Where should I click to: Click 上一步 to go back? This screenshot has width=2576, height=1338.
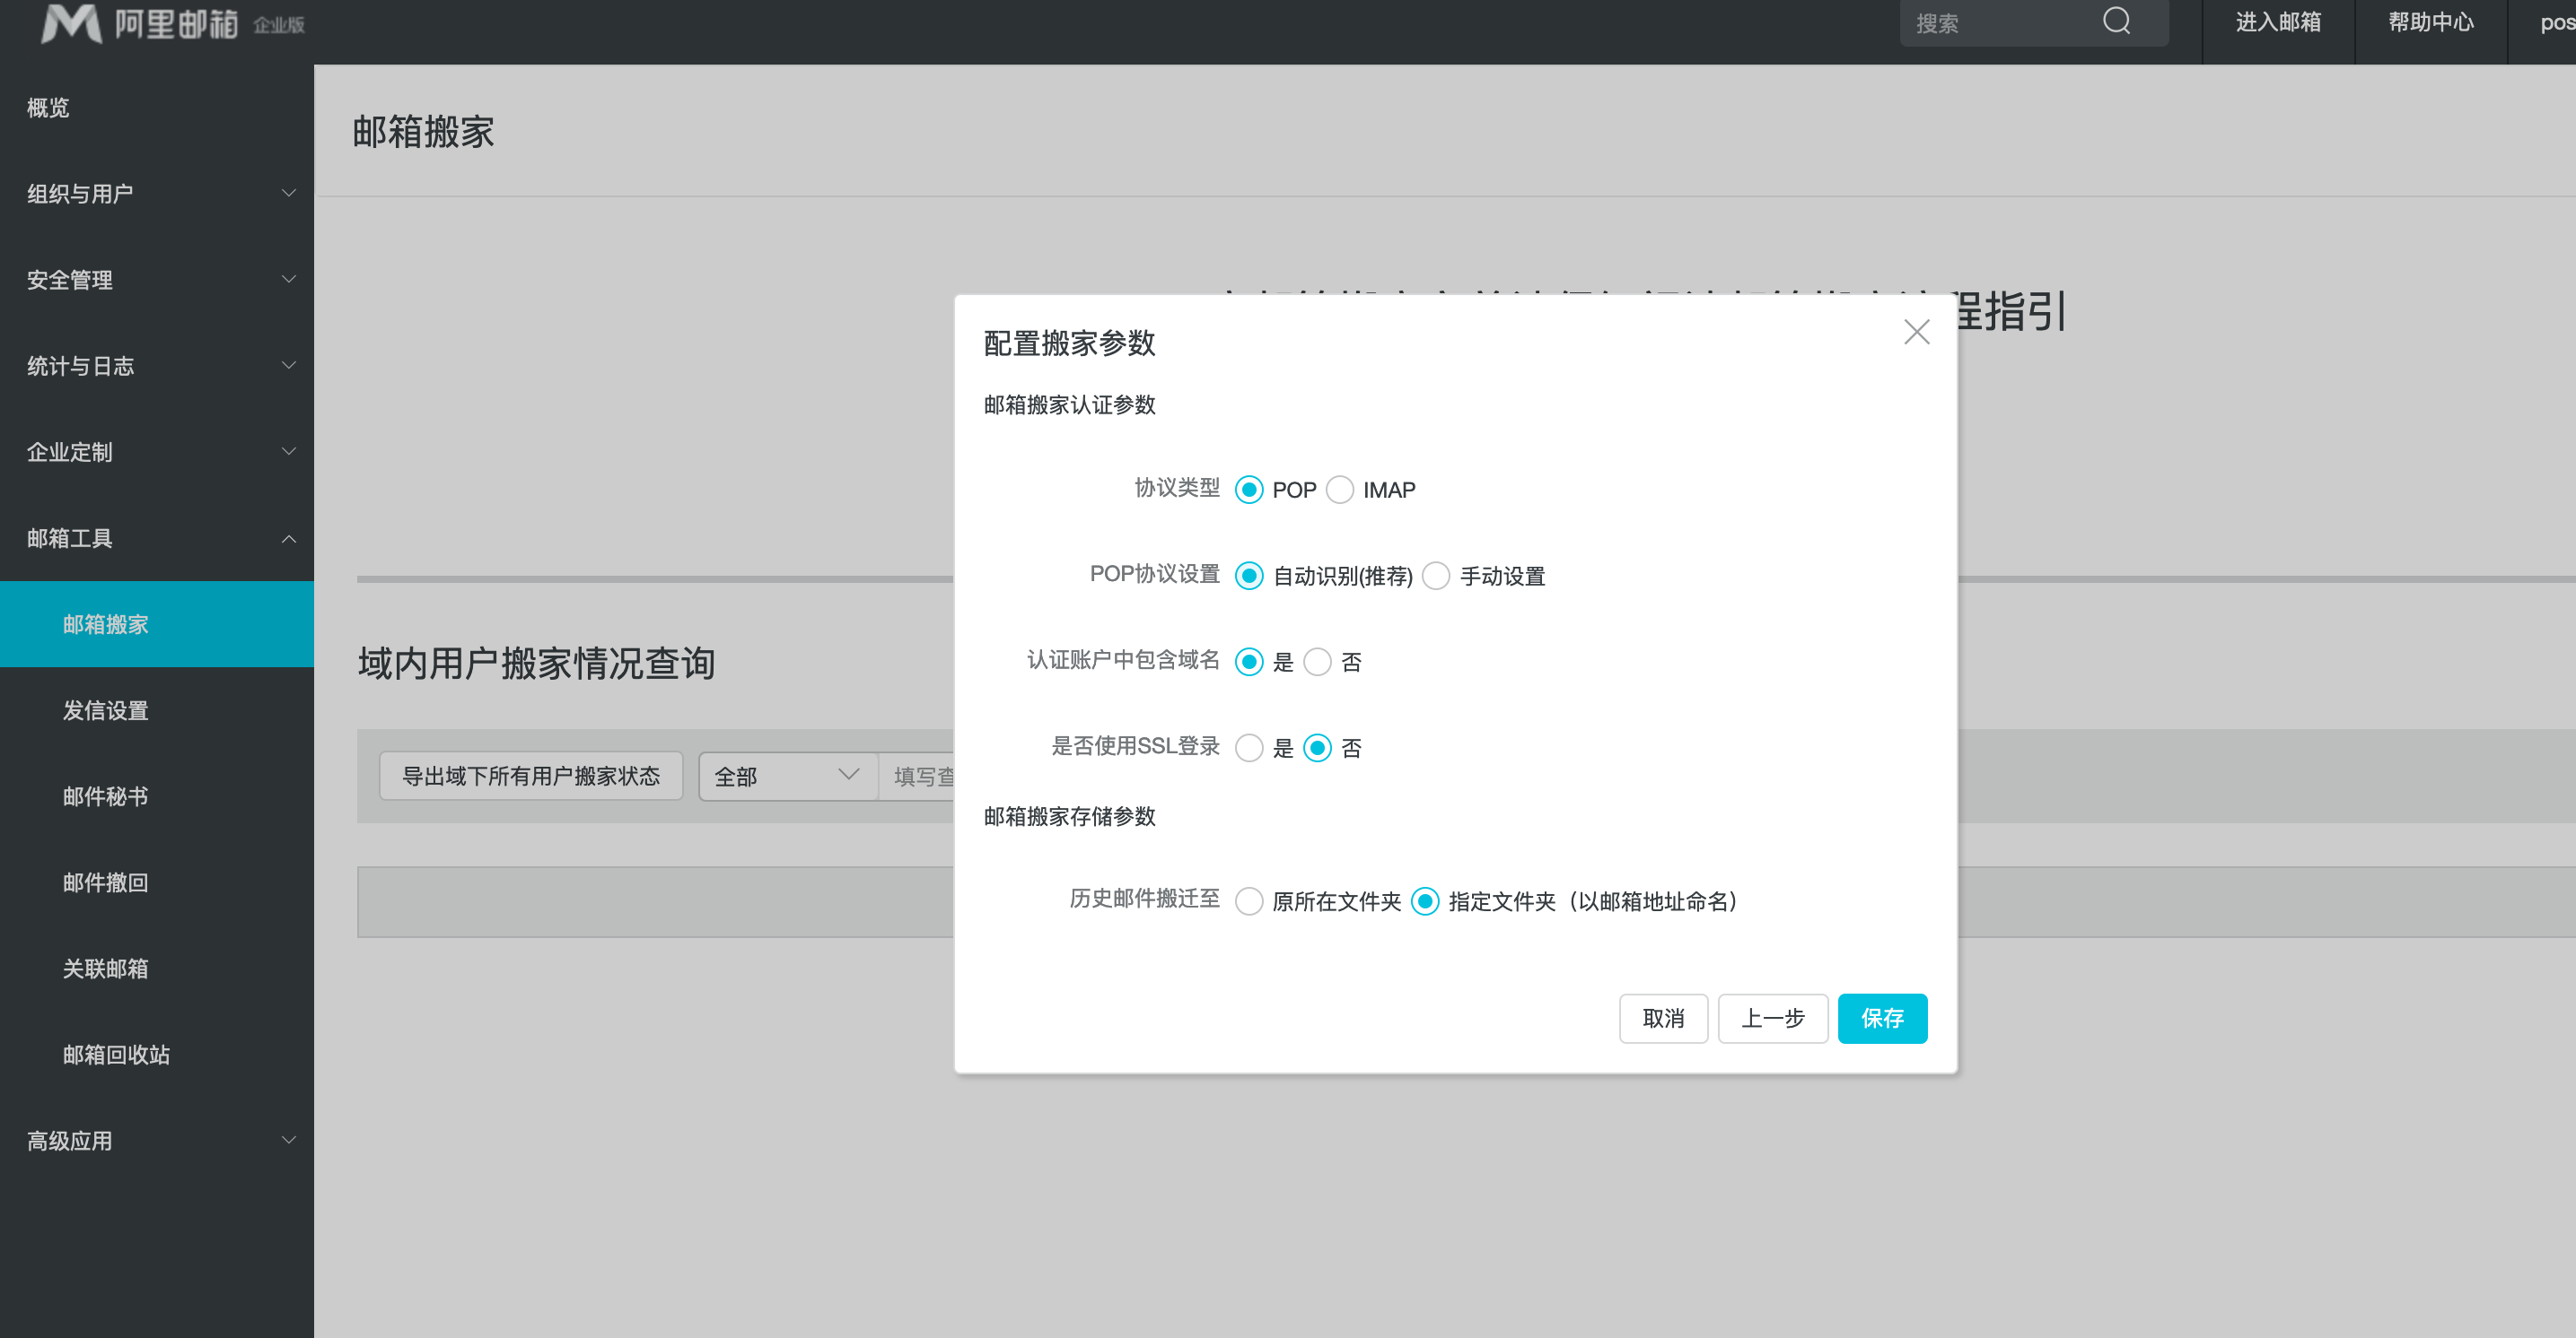(x=1772, y=1018)
